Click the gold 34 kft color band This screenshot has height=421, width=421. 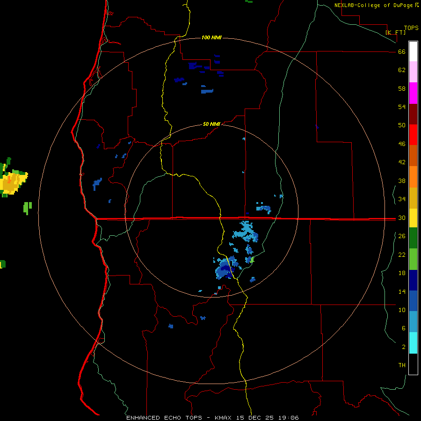click(413, 198)
